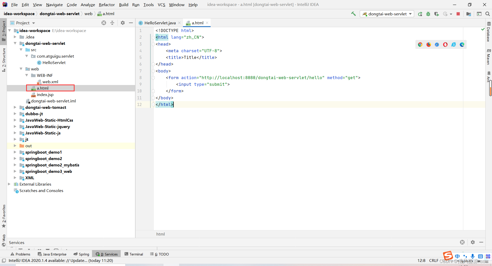Open the File menu
This screenshot has height=266, width=492.
click(x=14, y=5)
